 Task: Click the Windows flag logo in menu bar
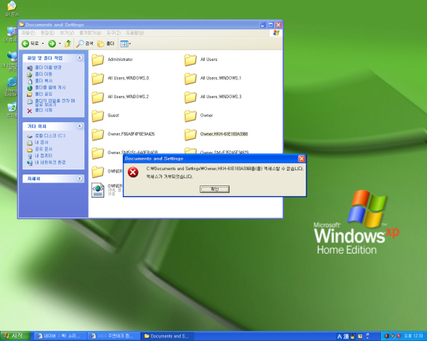[277, 33]
